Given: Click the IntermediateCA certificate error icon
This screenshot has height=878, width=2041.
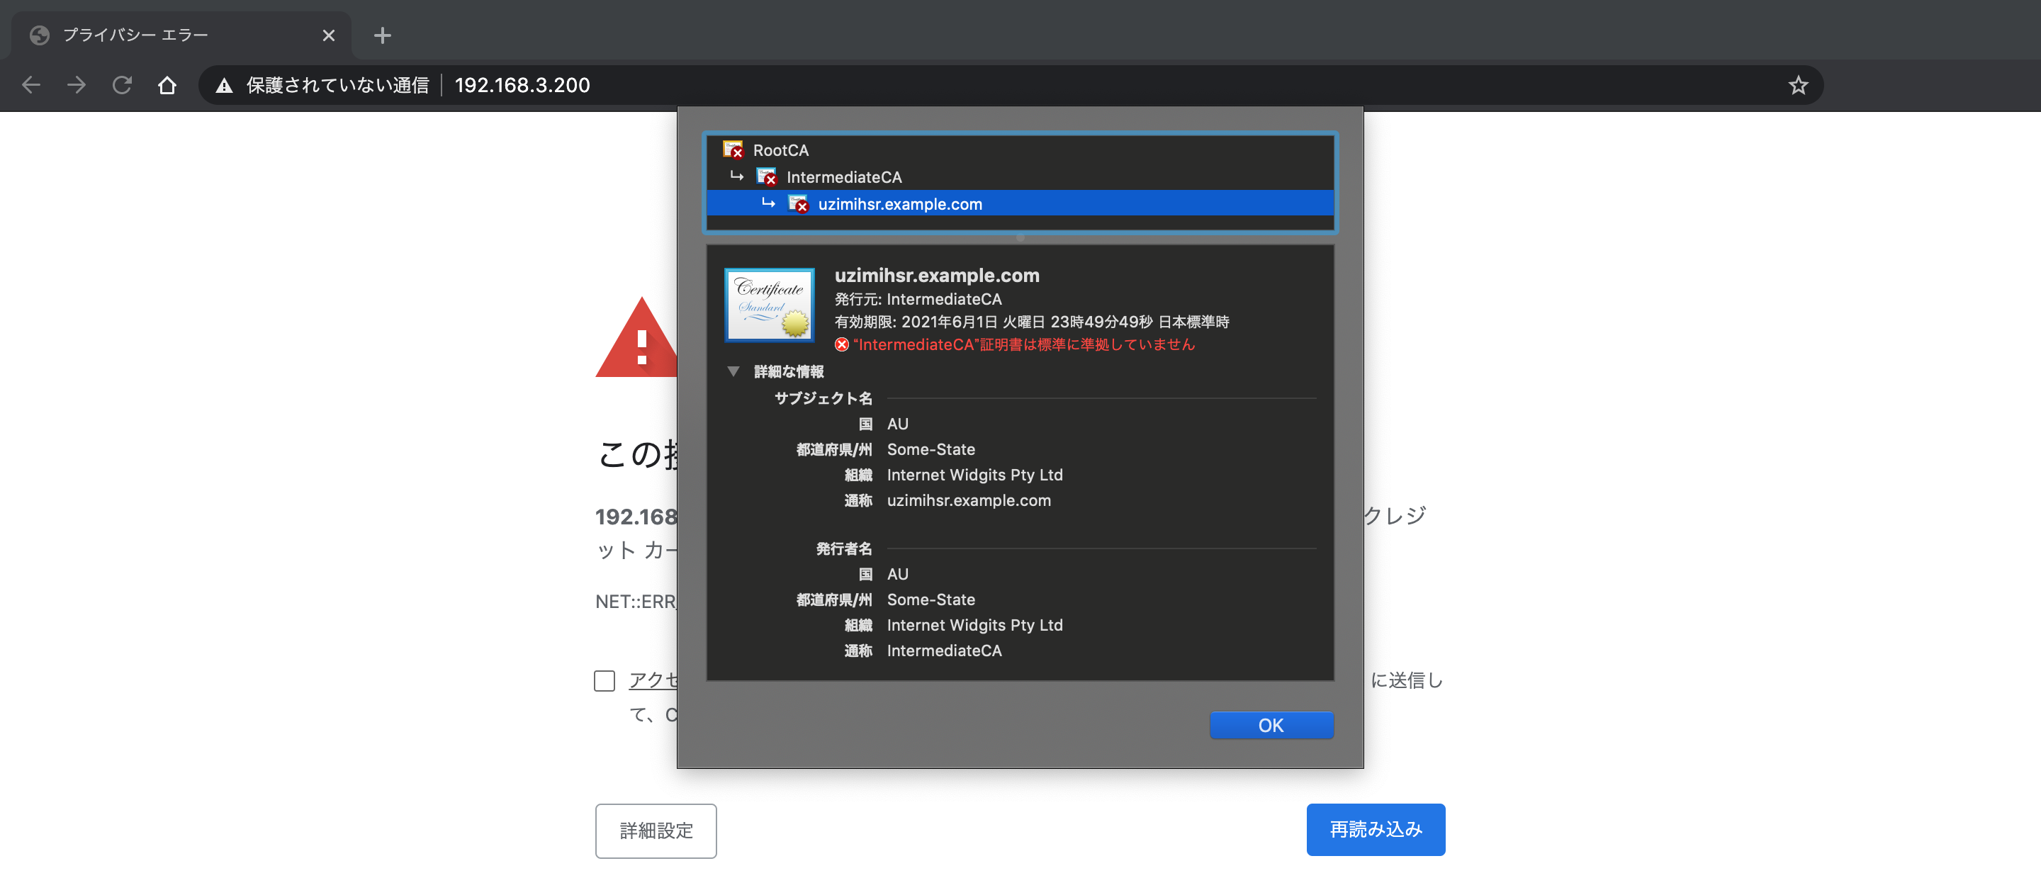Looking at the screenshot, I should tap(766, 176).
